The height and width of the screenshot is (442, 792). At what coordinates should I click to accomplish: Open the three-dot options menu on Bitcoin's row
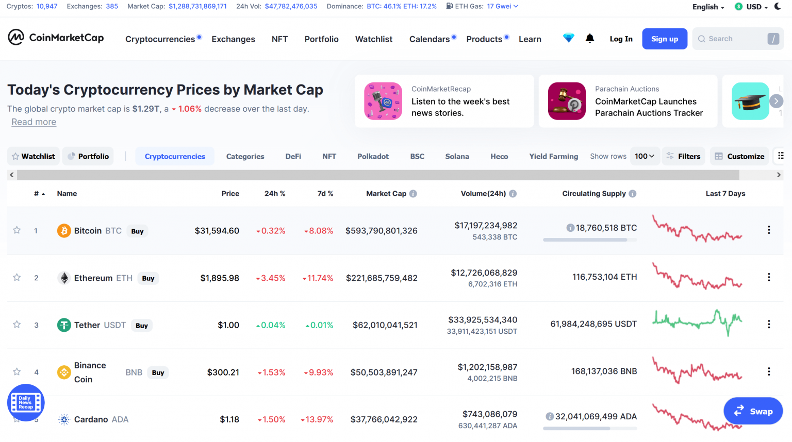[769, 230]
